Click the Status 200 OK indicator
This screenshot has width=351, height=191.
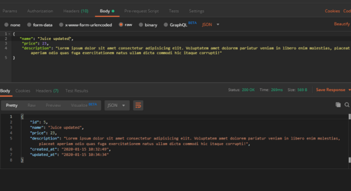pos(241,90)
